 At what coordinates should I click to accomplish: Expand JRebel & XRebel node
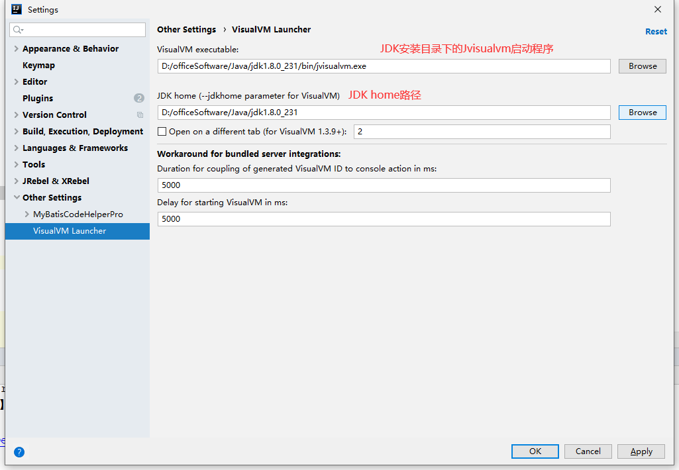pyautogui.click(x=17, y=181)
